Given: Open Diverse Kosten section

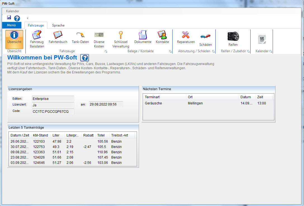Looking at the screenshot, I should pyautogui.click(x=99, y=39).
